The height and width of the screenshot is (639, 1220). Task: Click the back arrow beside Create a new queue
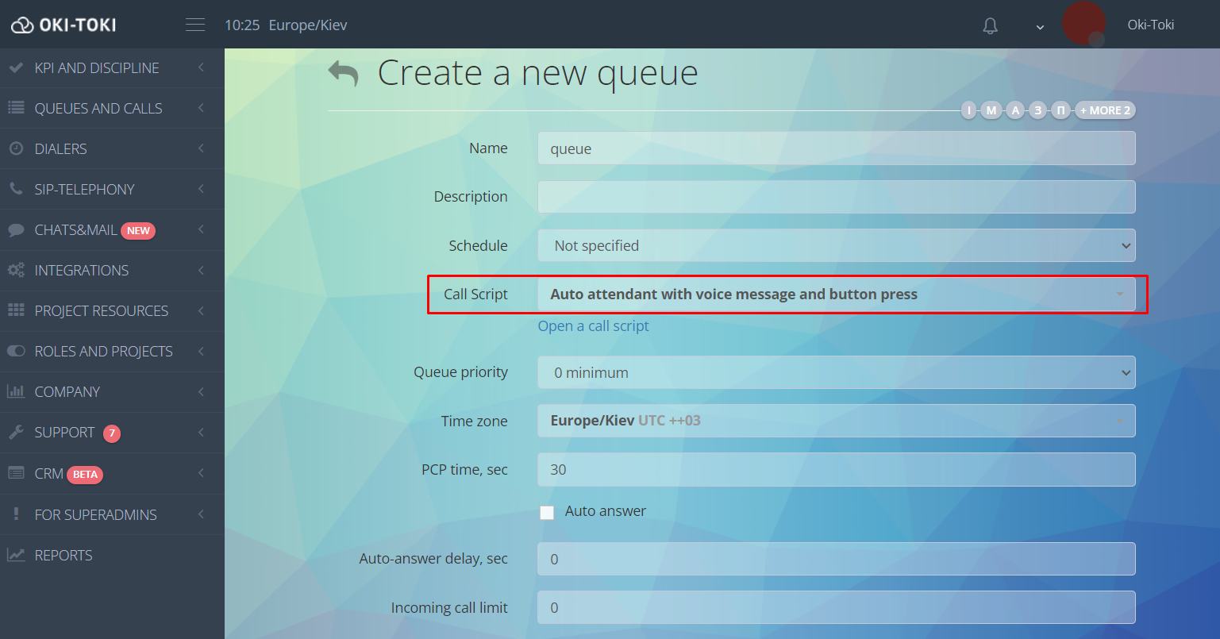click(x=344, y=73)
